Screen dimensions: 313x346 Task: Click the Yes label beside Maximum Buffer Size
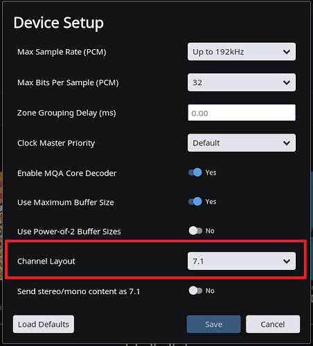[x=211, y=201]
